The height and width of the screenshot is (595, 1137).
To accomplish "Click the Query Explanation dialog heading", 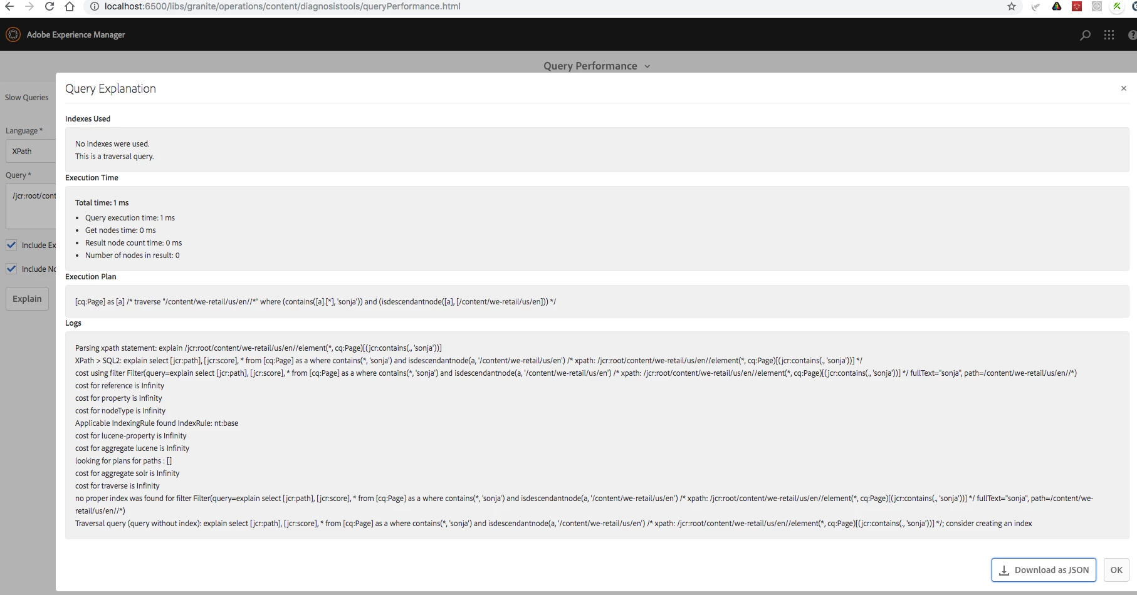I will tap(110, 88).
